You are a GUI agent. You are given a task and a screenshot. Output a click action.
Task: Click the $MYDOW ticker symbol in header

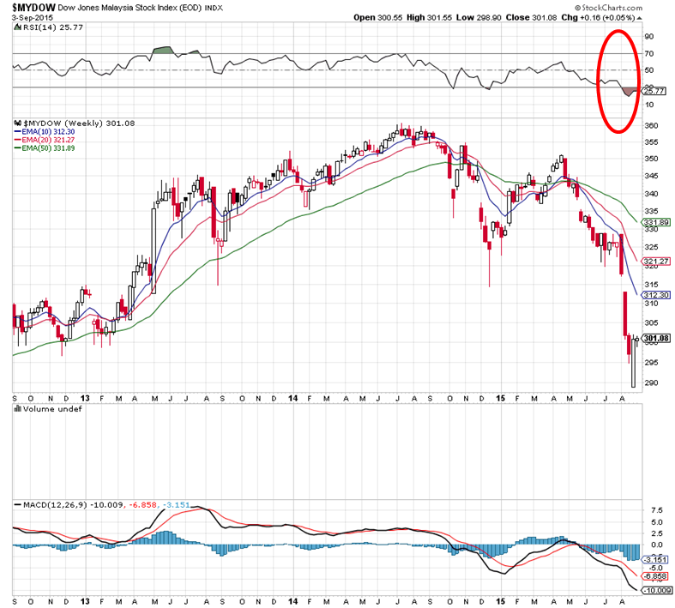[x=33, y=7]
